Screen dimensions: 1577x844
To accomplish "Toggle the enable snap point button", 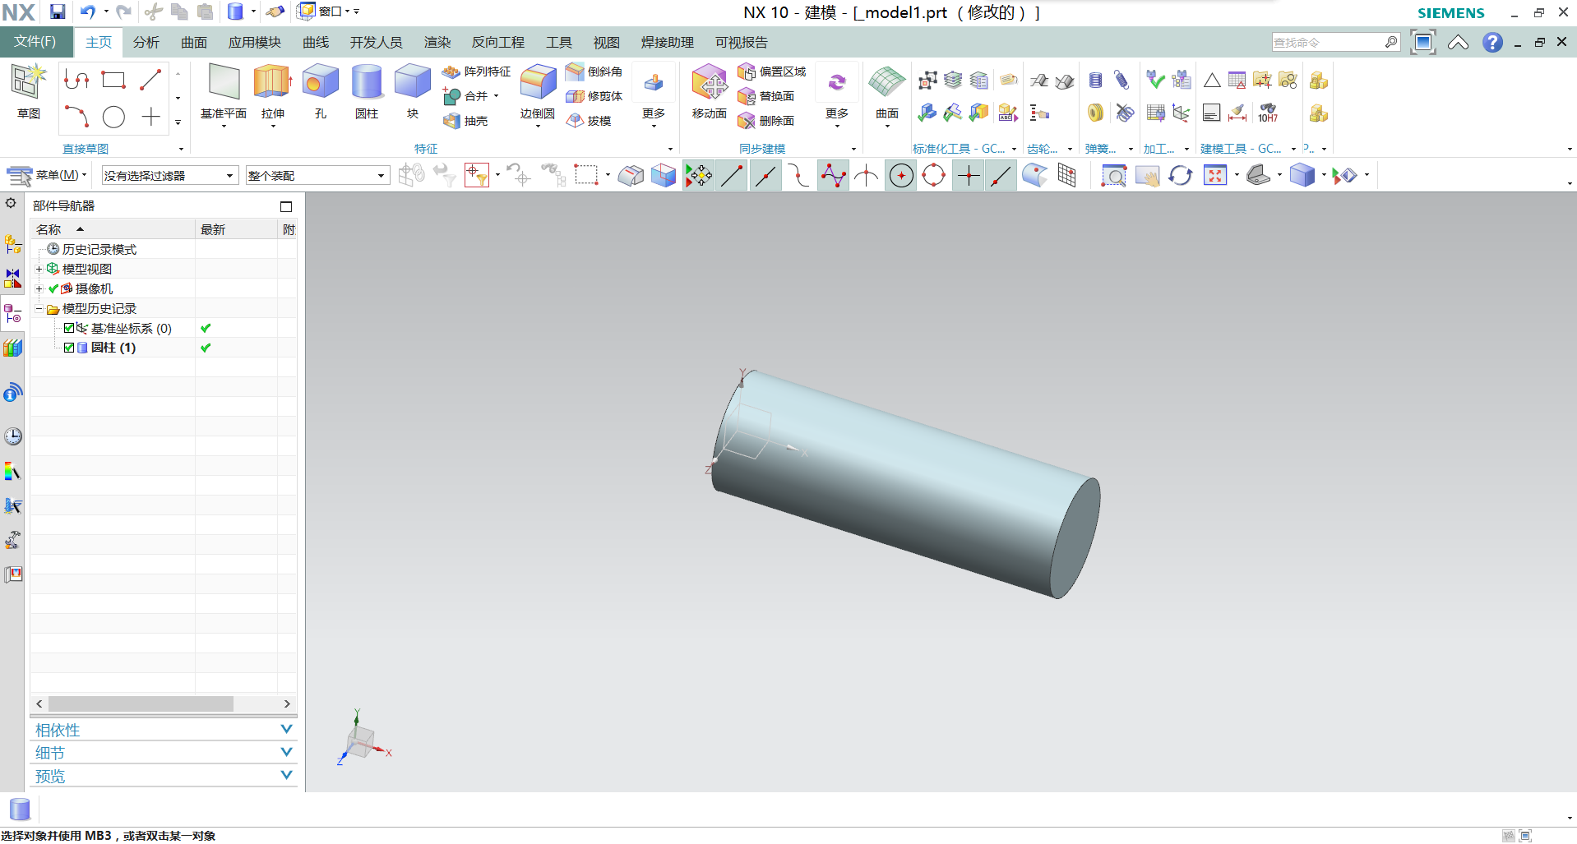I will click(698, 176).
